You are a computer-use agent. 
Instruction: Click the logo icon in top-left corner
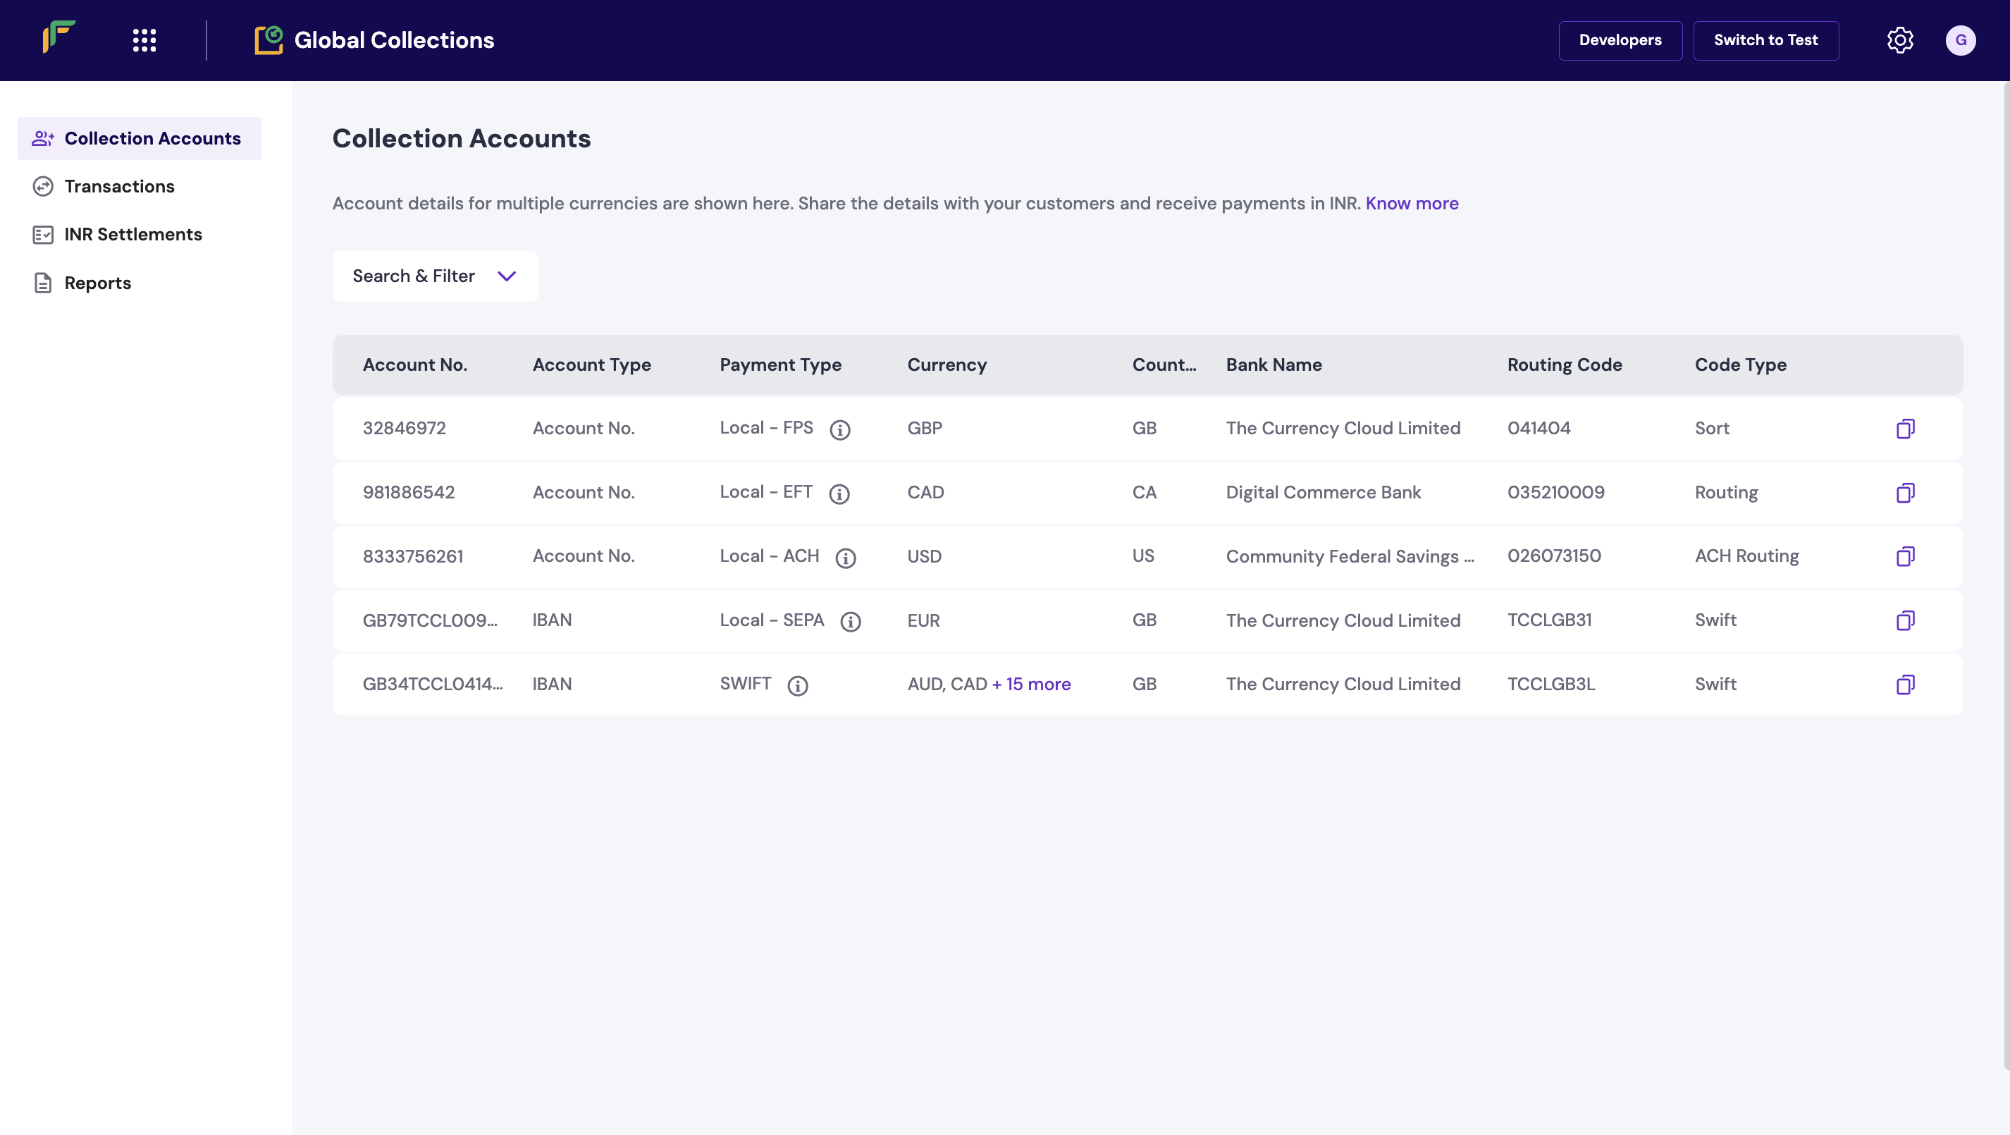point(58,37)
